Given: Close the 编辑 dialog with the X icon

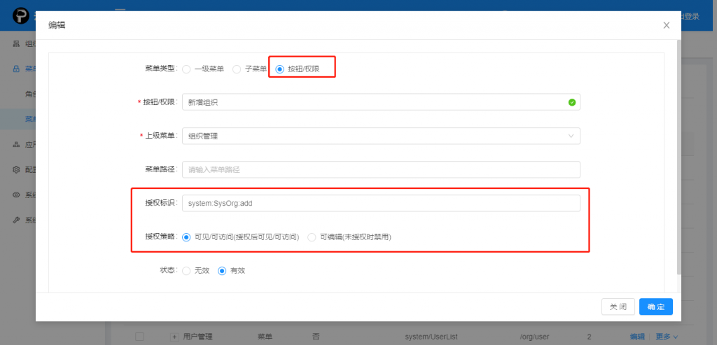Looking at the screenshot, I should coord(666,25).
